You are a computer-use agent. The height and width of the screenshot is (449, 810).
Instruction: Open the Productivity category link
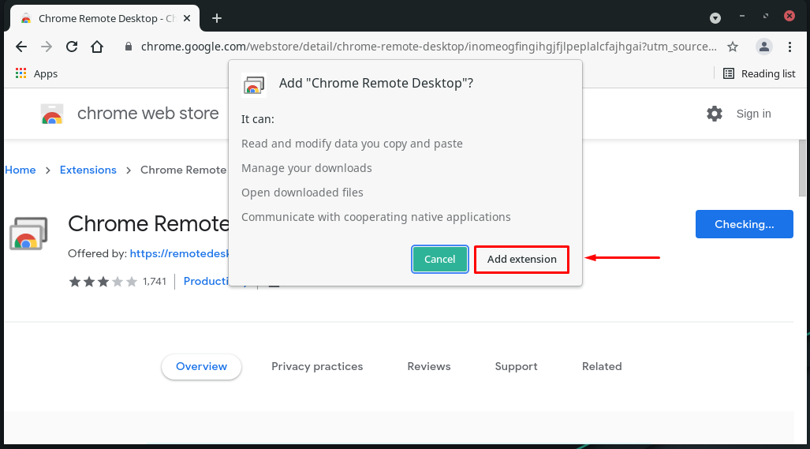click(206, 281)
